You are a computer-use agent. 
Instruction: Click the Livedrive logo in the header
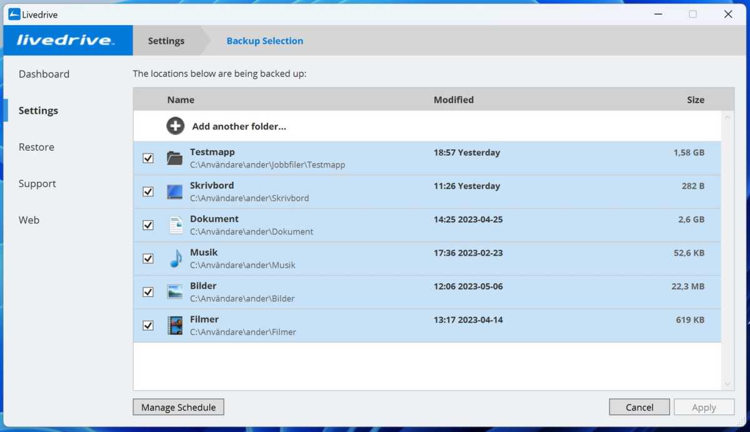66,41
